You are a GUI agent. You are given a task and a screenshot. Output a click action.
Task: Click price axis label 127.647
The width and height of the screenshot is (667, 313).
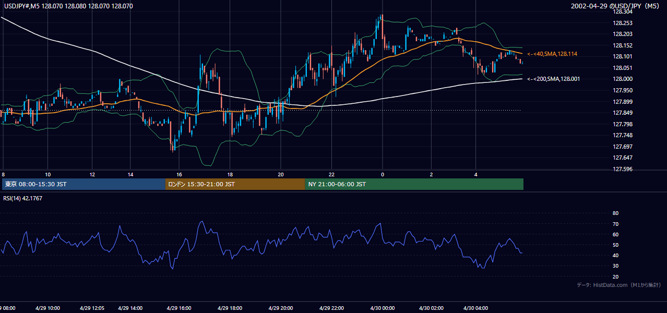click(623, 158)
